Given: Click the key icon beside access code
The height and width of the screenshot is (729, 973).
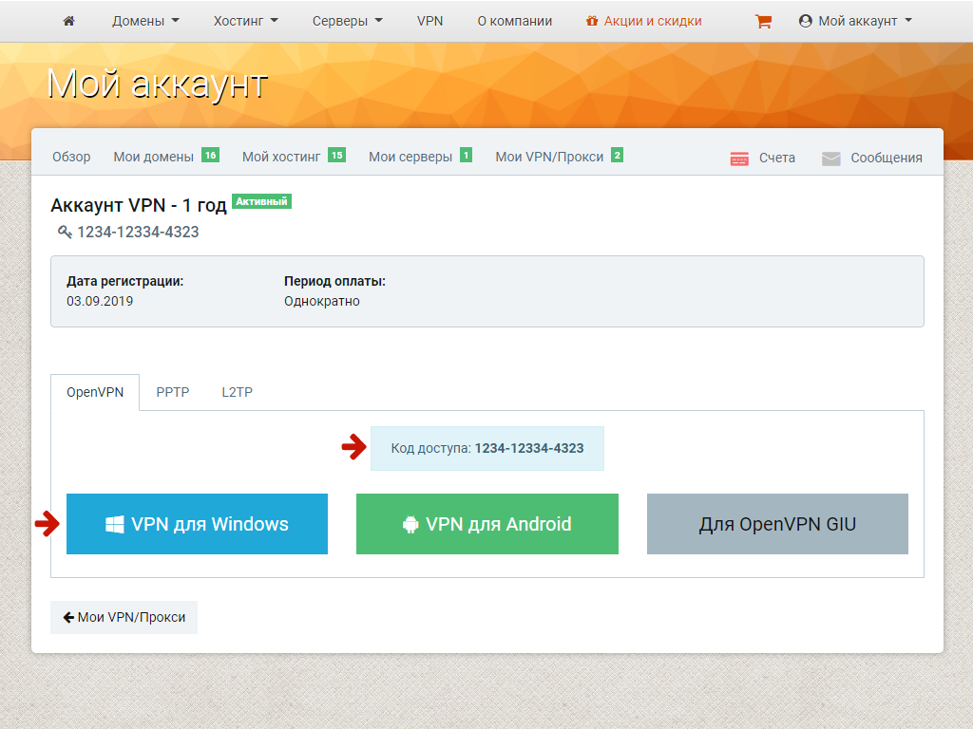Looking at the screenshot, I should point(65,232).
